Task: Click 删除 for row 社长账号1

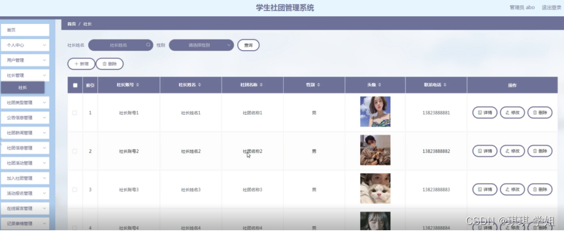Action: pos(540,113)
